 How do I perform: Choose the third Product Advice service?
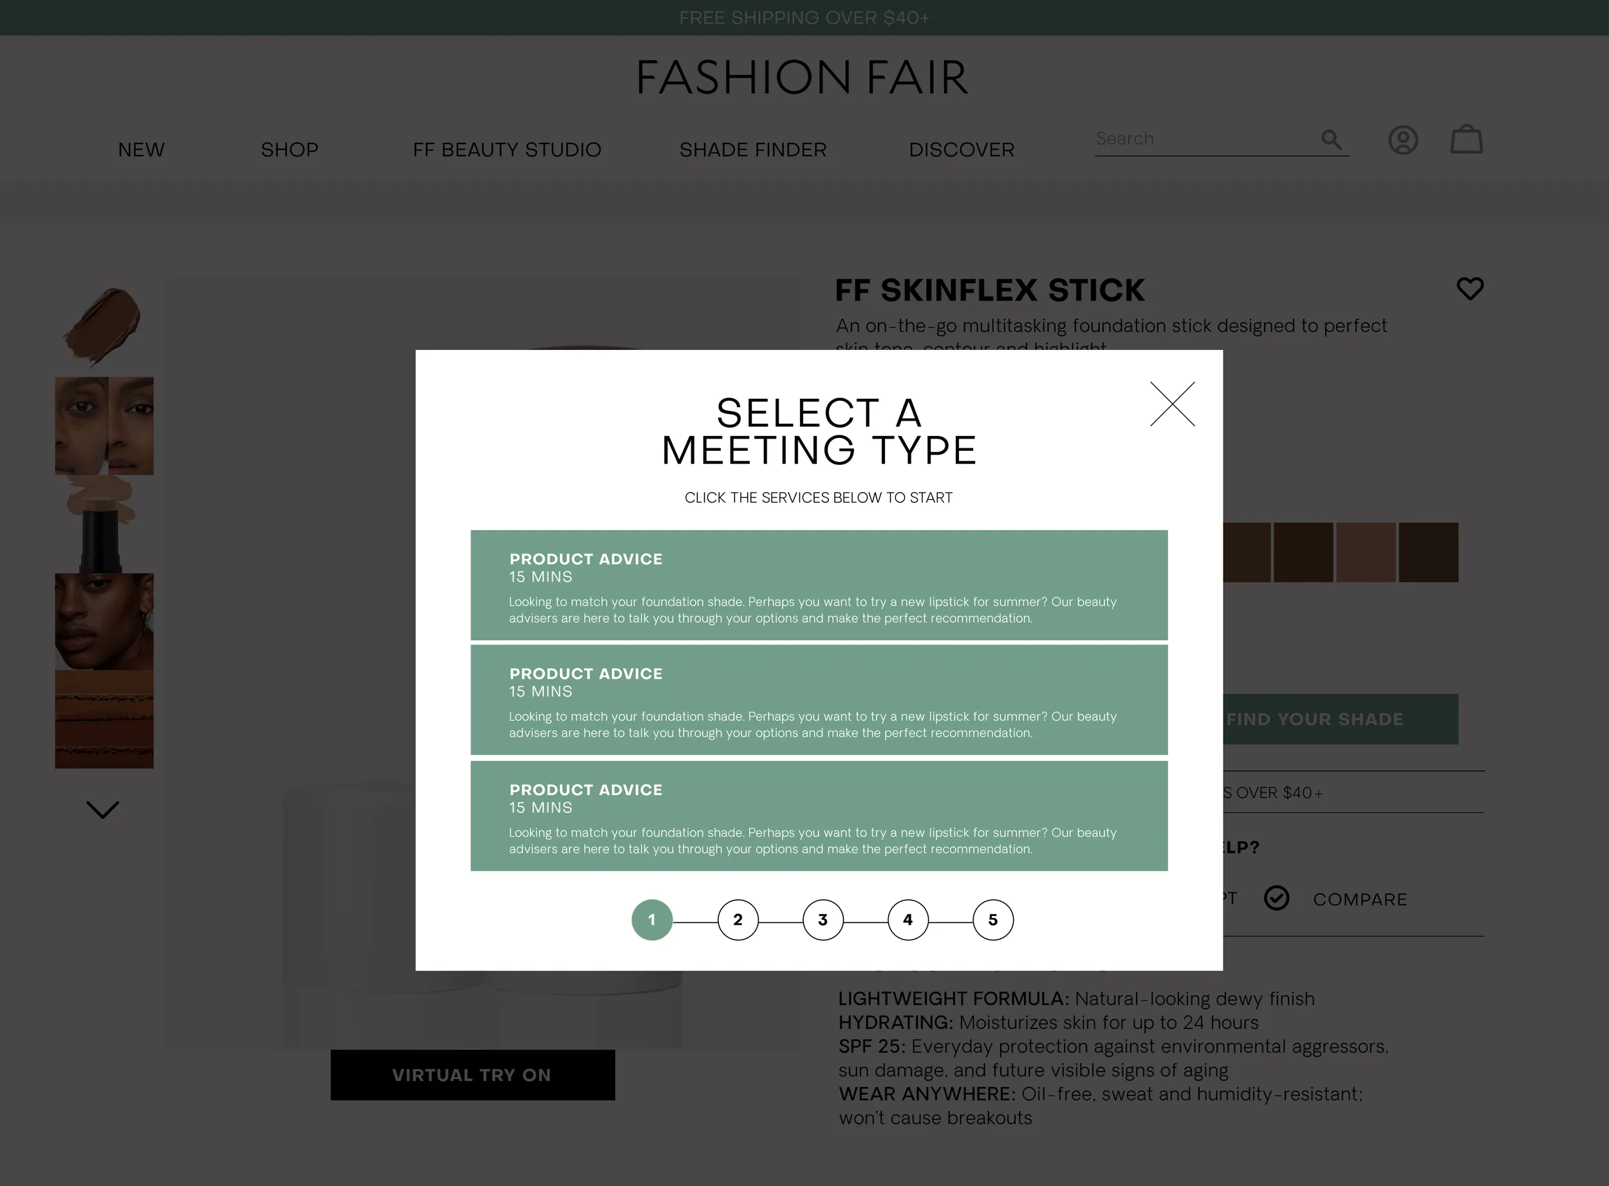tap(819, 816)
